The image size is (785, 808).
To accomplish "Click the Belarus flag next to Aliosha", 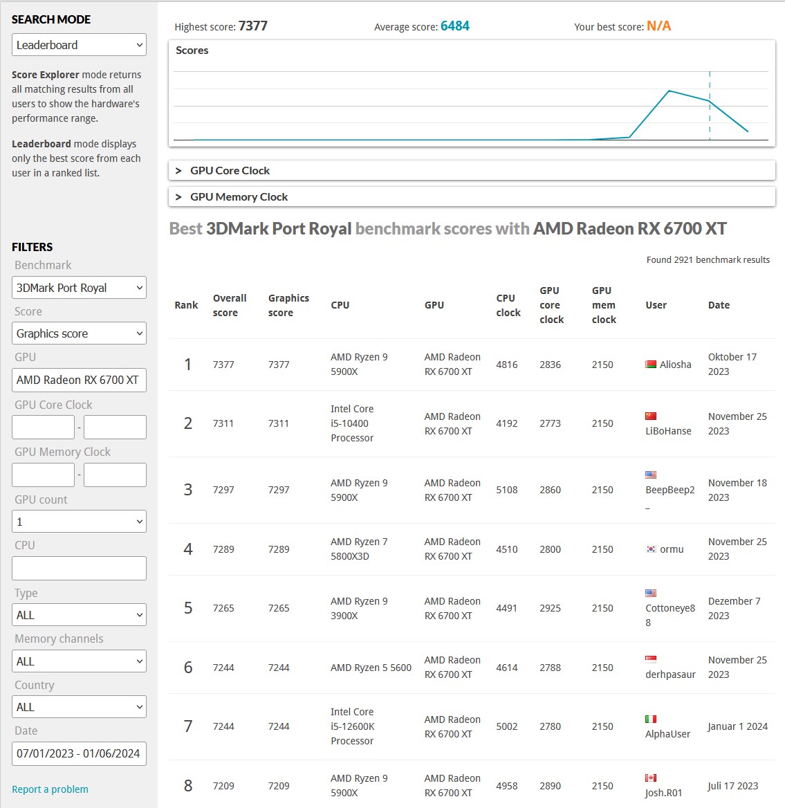I will [651, 365].
